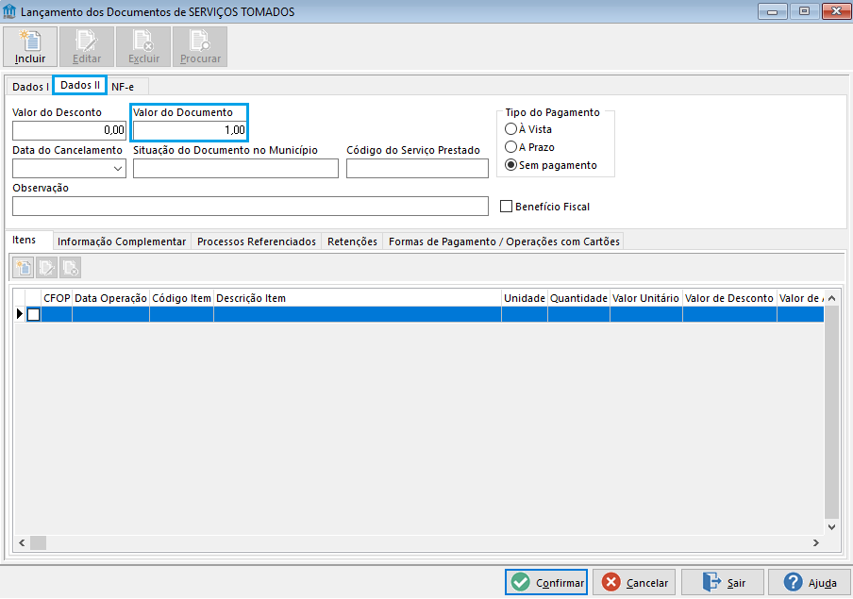Add new item in Itens toolbar
Screen dimensions: 853x599
(x=24, y=268)
